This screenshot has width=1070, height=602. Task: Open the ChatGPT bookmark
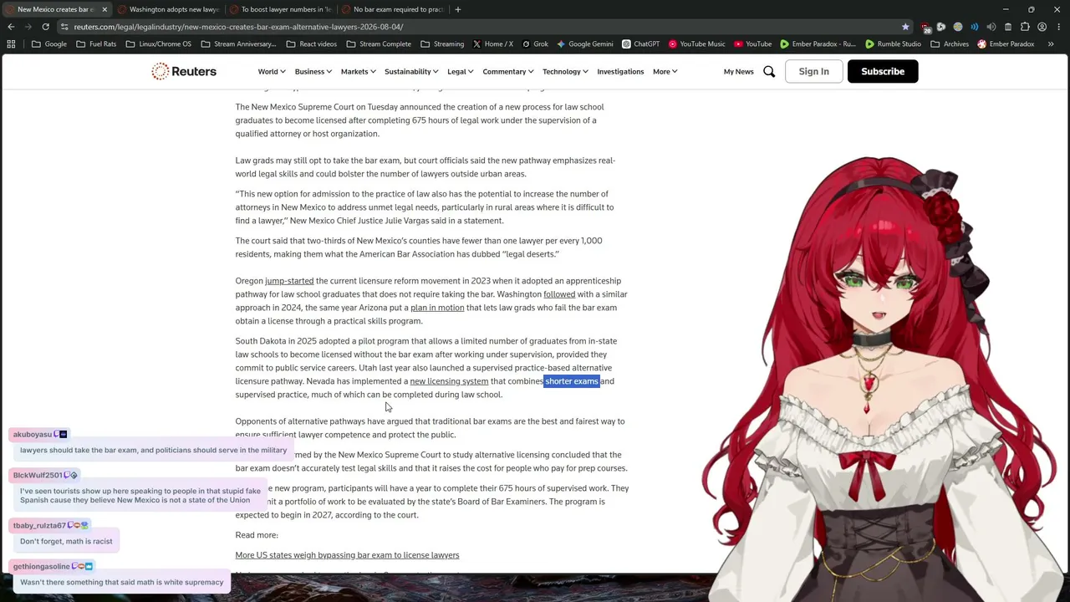pos(640,44)
